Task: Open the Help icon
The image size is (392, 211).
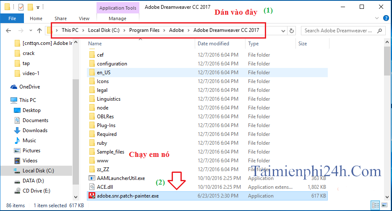Action: [386, 18]
